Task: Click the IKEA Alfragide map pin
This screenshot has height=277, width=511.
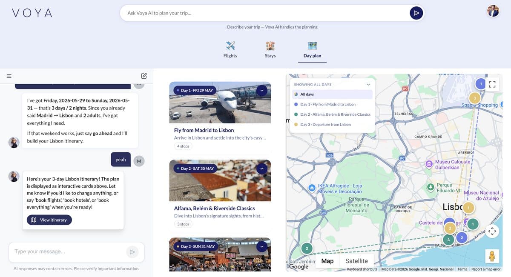Action: pyautogui.click(x=312, y=188)
